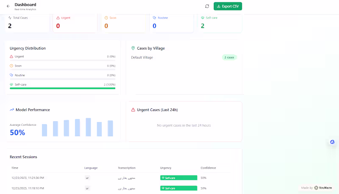The image size is (339, 194).
Task: Click the Dashboard title
Action: click(25, 5)
